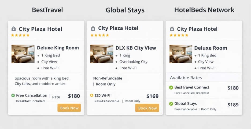Select the BestTravel Connect $180 rate
The height and width of the screenshot is (129, 251).
(x=204, y=90)
